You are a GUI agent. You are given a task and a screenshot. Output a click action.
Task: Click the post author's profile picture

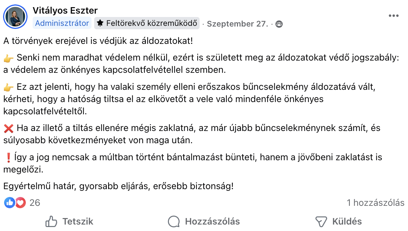pyautogui.click(x=15, y=17)
